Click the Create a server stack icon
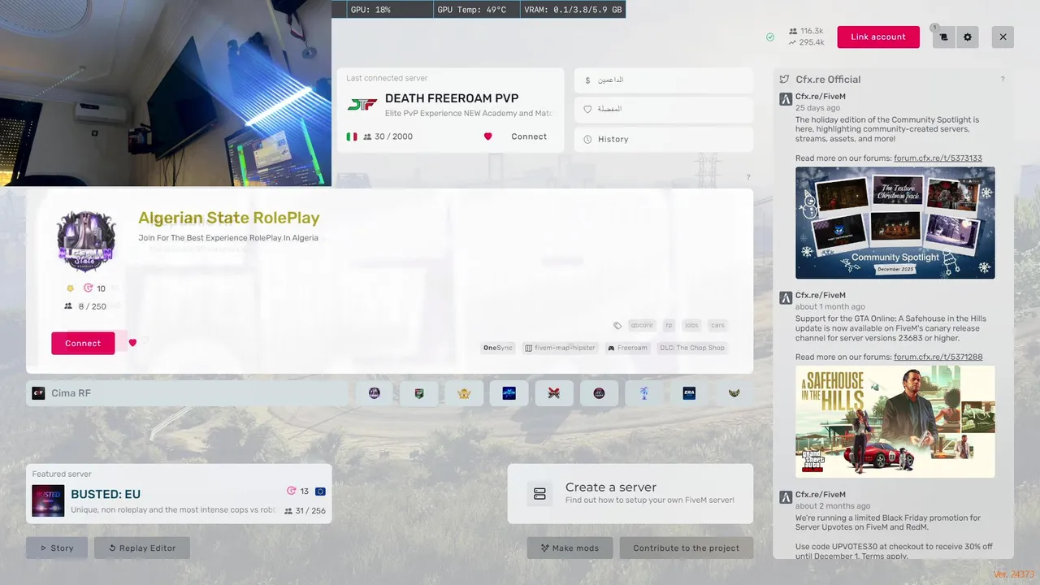This screenshot has height=585, width=1040. click(539, 493)
